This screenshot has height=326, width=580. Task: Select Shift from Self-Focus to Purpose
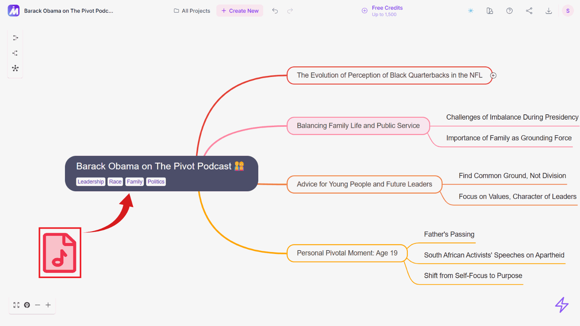[x=473, y=276]
